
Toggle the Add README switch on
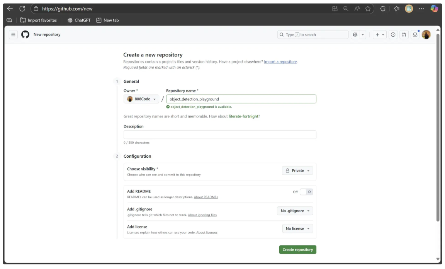[x=306, y=192]
